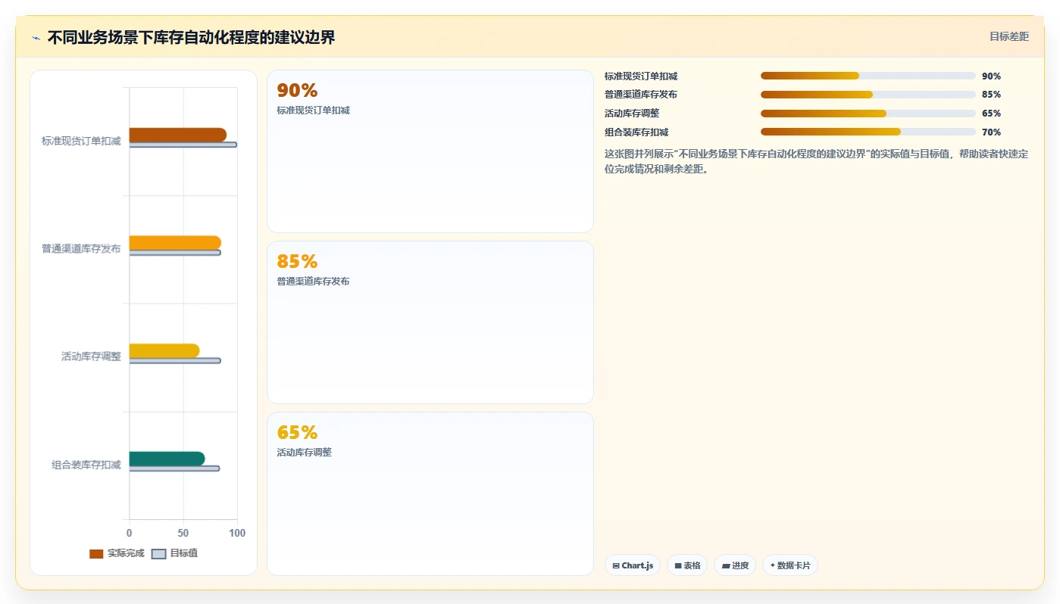This screenshot has height=604, width=1060.
Task: Click the 活动库存调整 progress bar
Action: (x=868, y=114)
